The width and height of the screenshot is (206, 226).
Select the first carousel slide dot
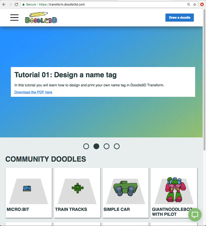tap(86, 146)
